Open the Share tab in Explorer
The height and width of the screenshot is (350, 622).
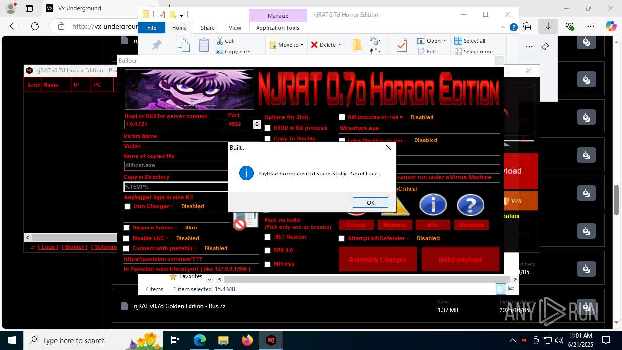[x=207, y=28]
